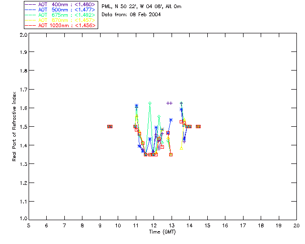Click the green dashed line sample in legend

(x=30, y=15)
